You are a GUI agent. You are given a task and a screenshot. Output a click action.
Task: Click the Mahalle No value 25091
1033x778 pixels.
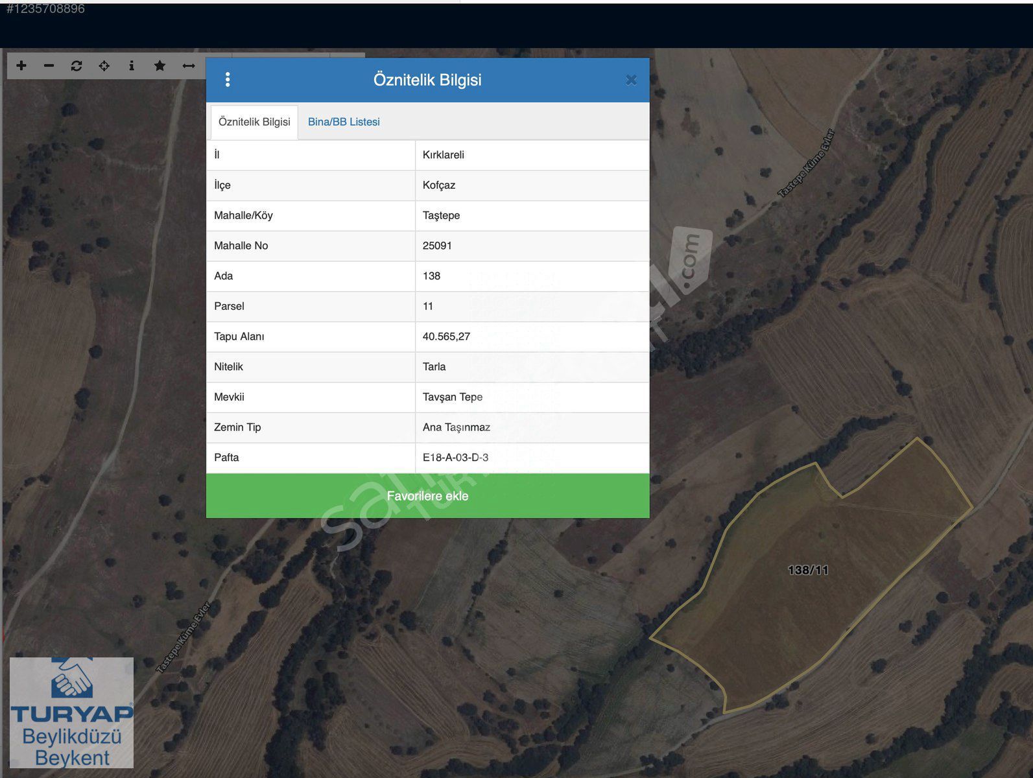437,246
